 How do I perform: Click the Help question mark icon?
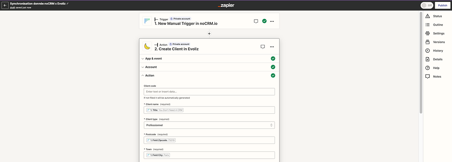click(x=428, y=68)
